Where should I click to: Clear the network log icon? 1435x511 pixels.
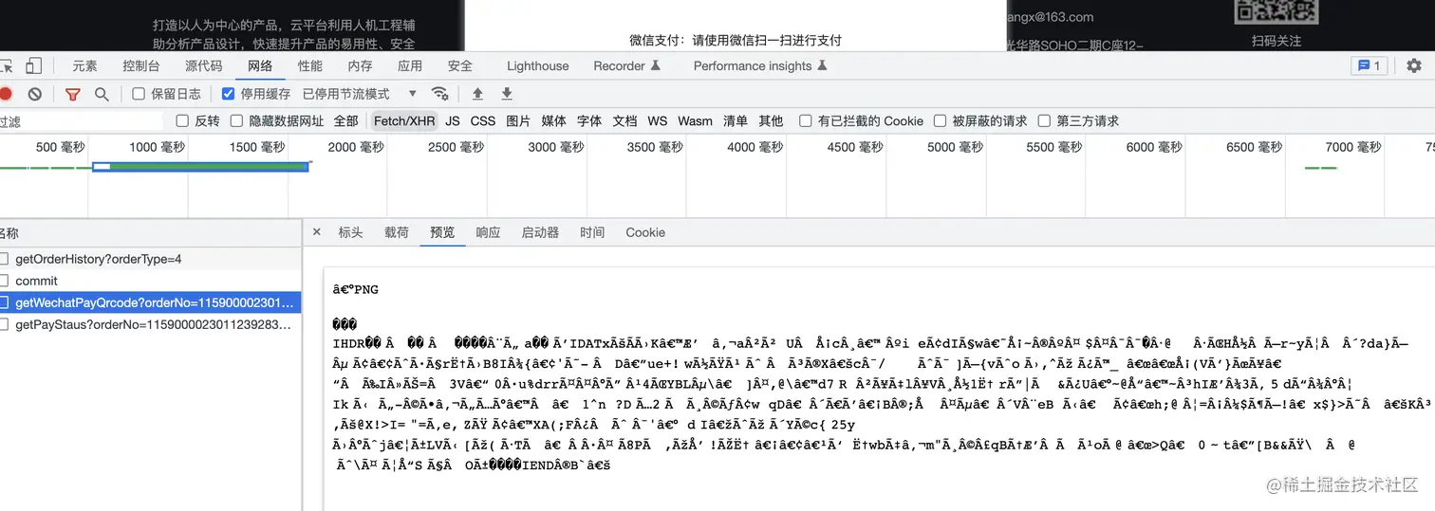point(35,94)
